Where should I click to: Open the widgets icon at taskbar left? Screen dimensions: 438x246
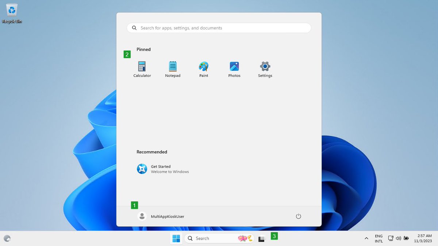click(7, 239)
